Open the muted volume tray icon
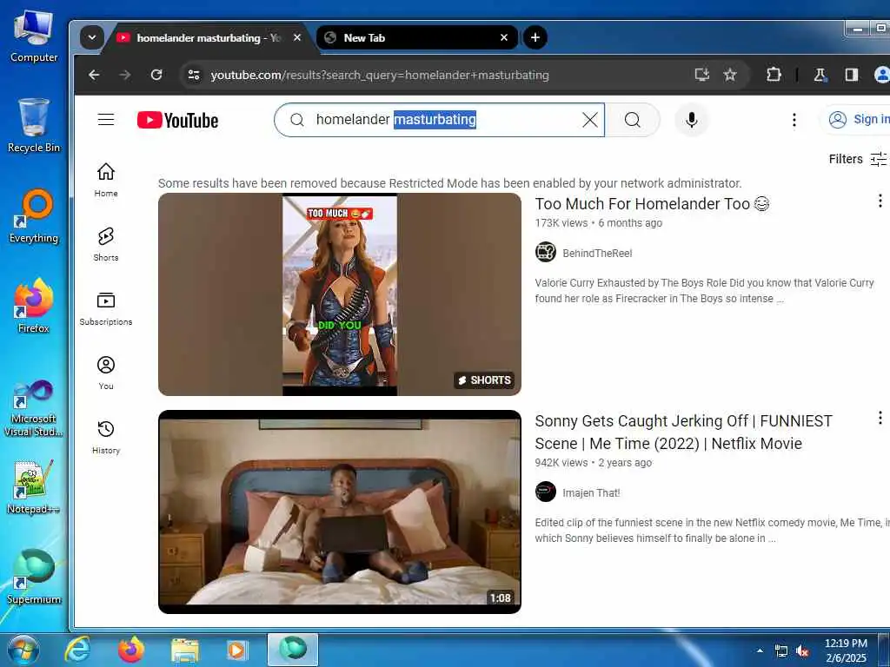This screenshot has height=667, width=890. coord(802,651)
